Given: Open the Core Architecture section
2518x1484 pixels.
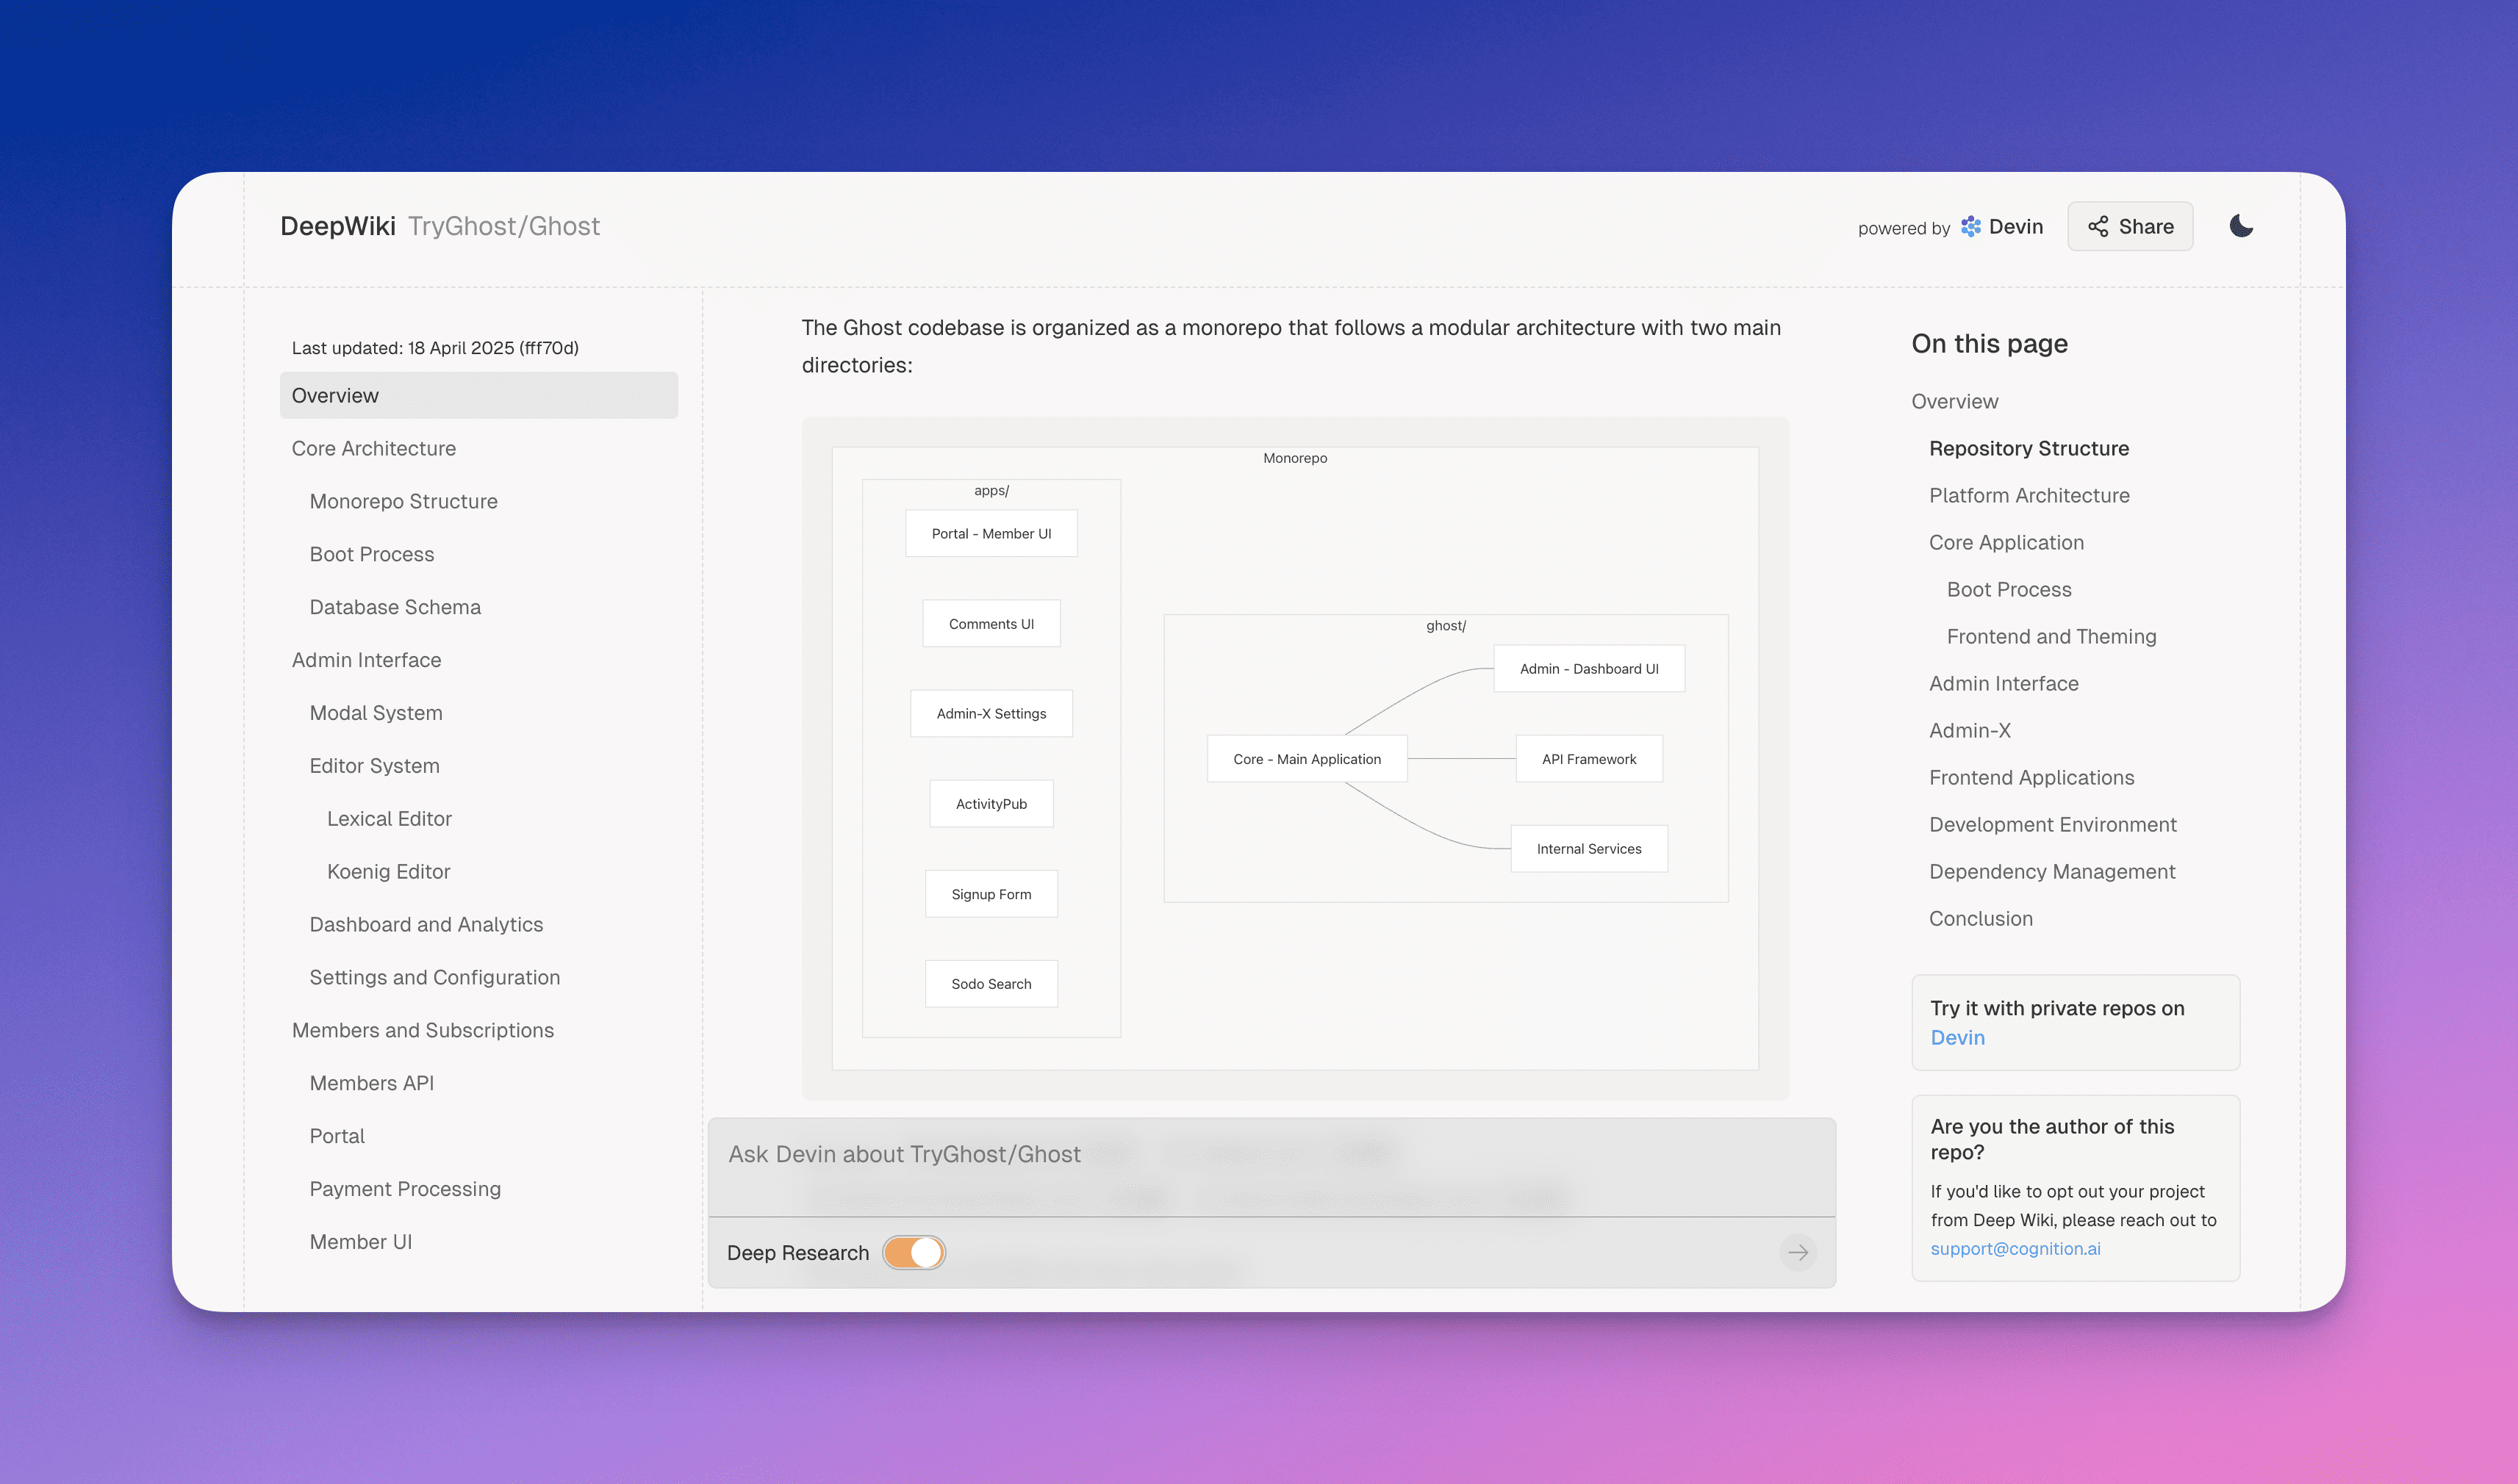Looking at the screenshot, I should [x=372, y=448].
